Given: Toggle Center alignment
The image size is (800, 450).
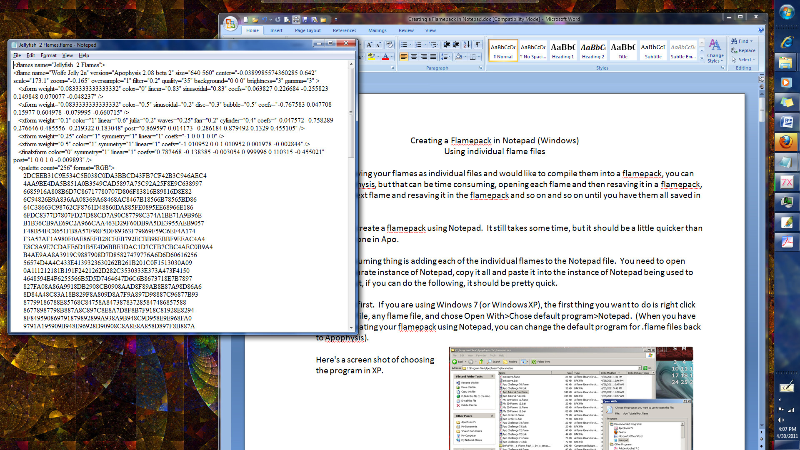Looking at the screenshot, I should [414, 57].
